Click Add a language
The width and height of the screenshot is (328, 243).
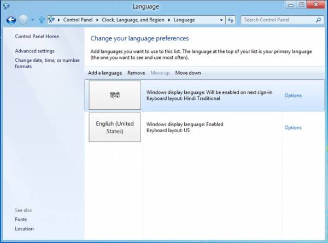tap(105, 73)
